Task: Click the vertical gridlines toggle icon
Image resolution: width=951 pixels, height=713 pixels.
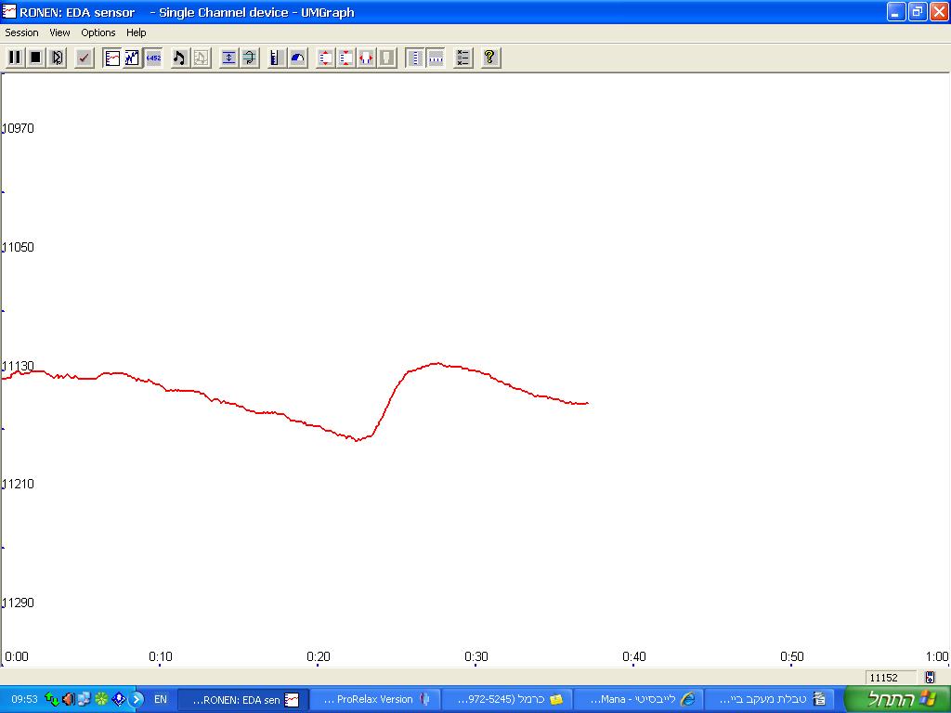Action: 415,58
